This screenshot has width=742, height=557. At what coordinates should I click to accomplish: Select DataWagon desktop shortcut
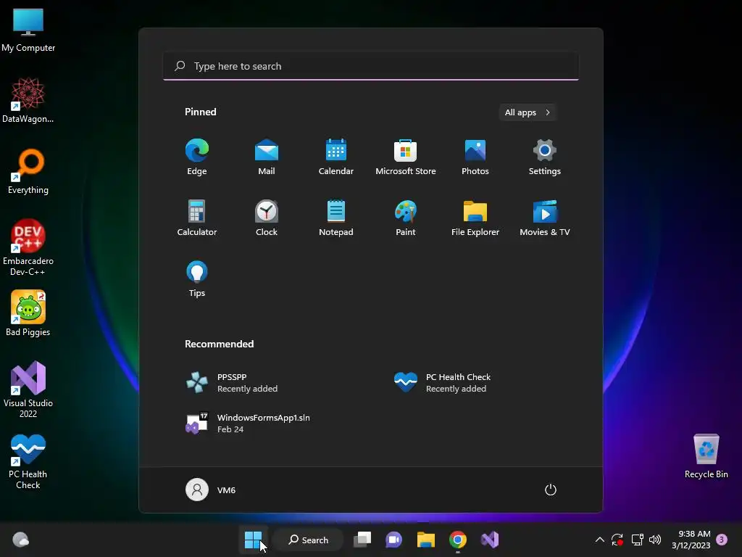coord(28,100)
